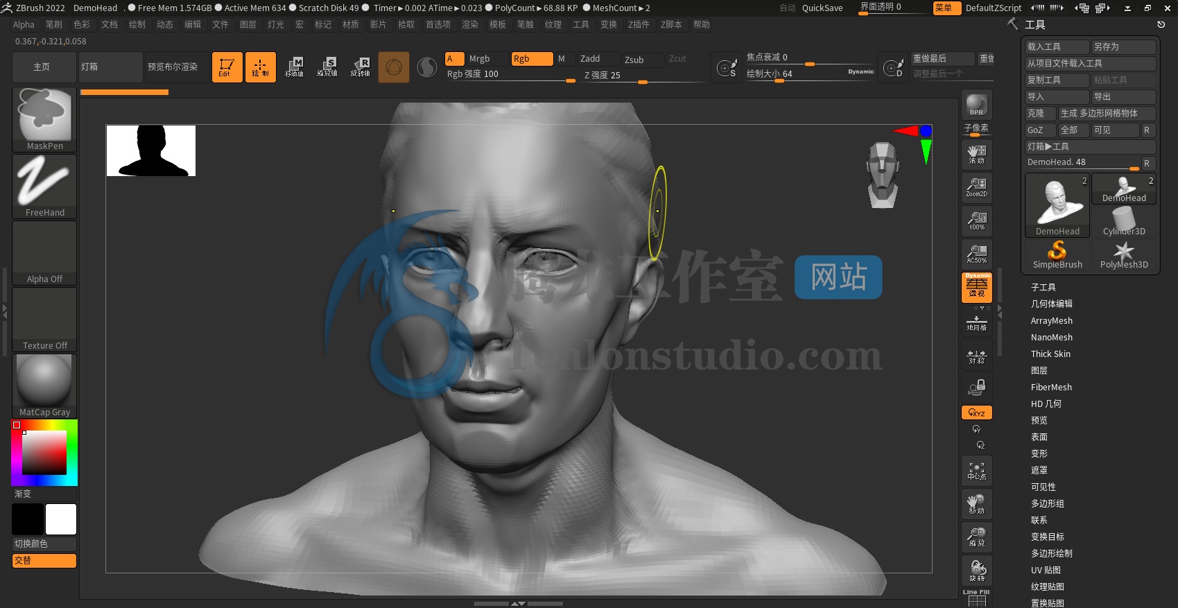1178x608 pixels.
Task: Activate the Draw mode button
Action: (x=260, y=67)
